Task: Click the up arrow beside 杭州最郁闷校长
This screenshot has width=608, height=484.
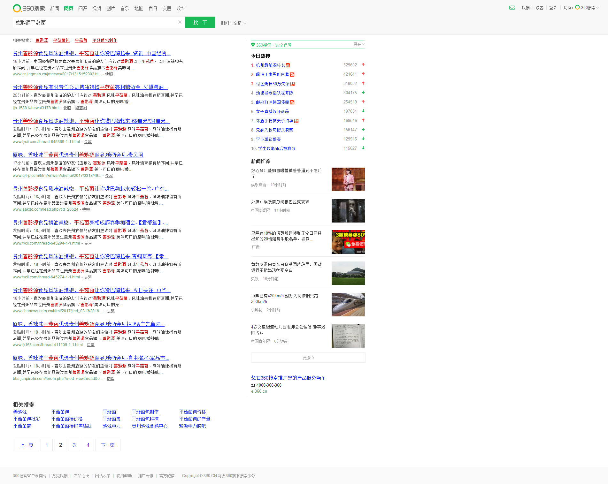Action: point(363,65)
